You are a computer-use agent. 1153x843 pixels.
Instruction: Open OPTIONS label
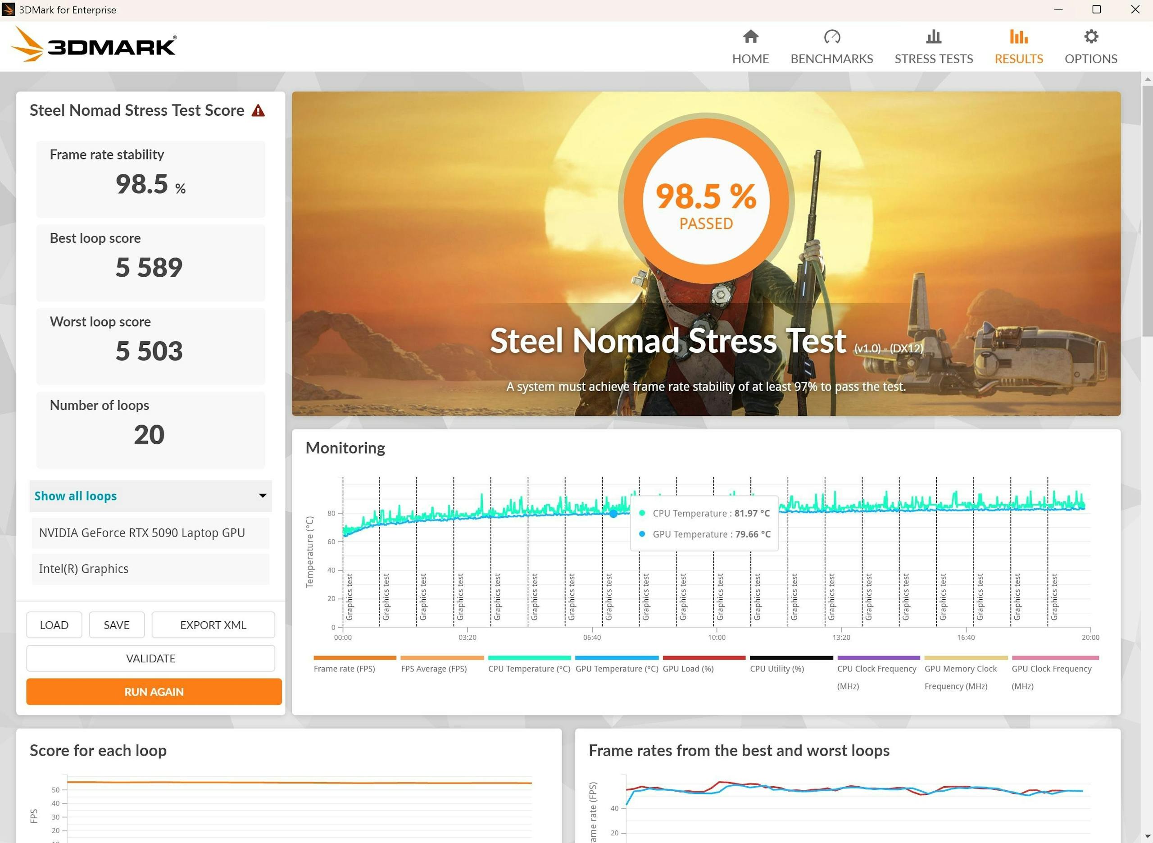[1091, 59]
